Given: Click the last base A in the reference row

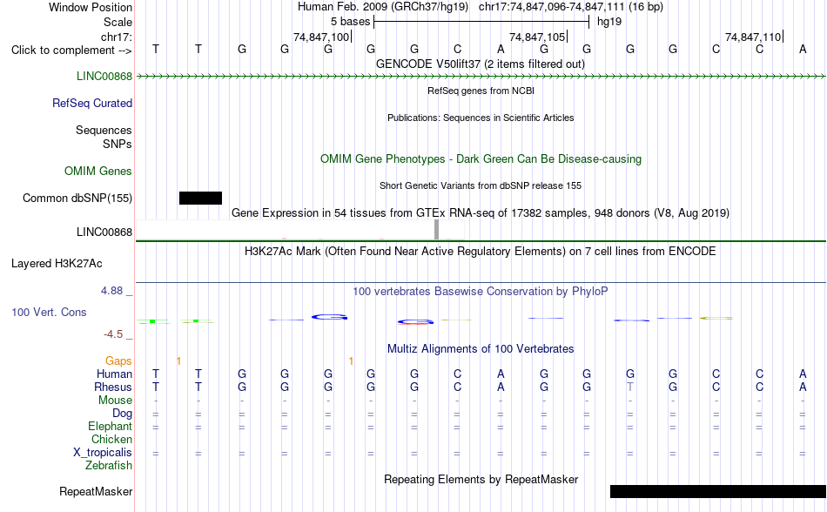Looking at the screenshot, I should pyautogui.click(x=803, y=50).
